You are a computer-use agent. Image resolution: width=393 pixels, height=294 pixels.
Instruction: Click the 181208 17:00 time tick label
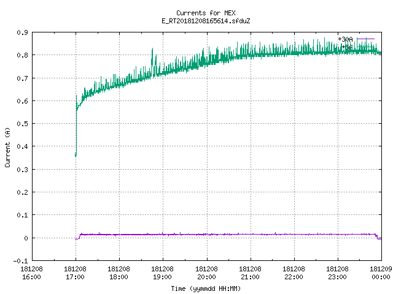(75, 273)
